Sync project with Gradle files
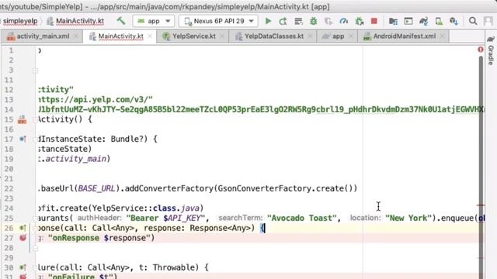This screenshot has height=279, width=497. (423, 21)
